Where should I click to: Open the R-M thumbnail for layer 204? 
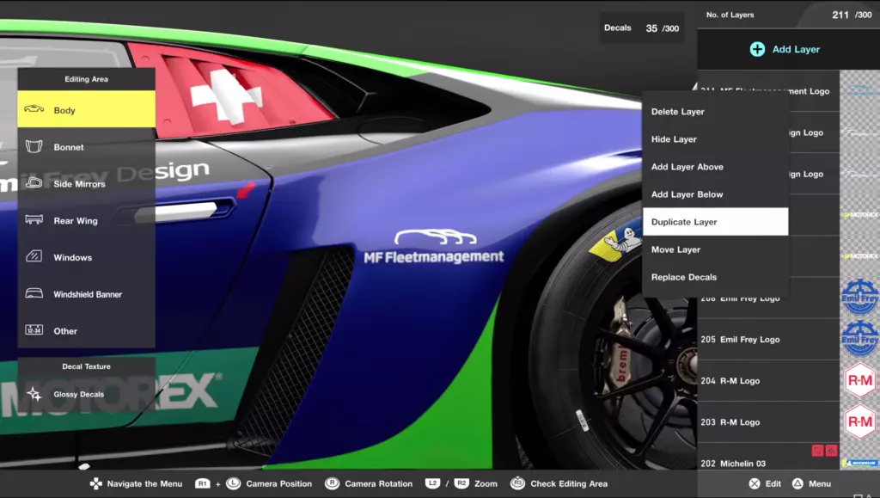859,381
